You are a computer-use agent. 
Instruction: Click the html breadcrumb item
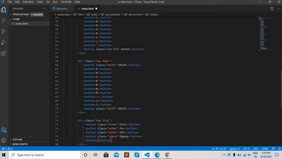80,15
